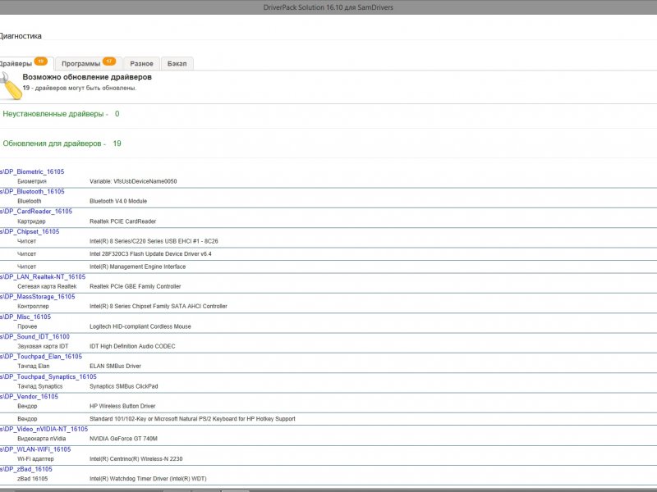Select 'Standard 101/102-Key' HP Hotkey Support row
Viewport: 657px width, 492px height.
point(192,419)
